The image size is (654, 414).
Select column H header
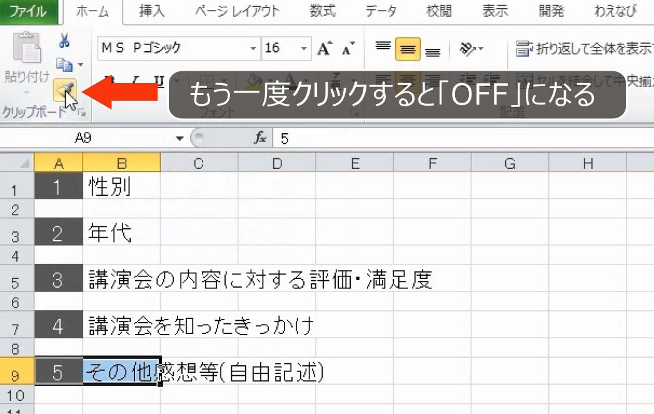588,163
